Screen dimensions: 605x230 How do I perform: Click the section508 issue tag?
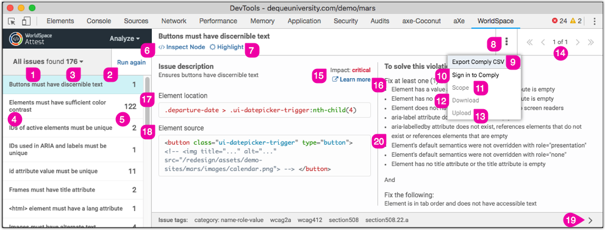click(x=344, y=220)
